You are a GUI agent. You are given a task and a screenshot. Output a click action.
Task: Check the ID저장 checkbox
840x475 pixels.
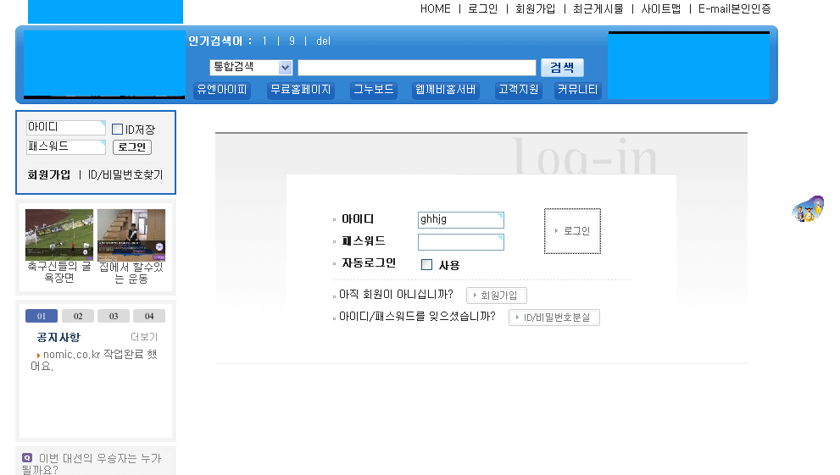(x=118, y=130)
